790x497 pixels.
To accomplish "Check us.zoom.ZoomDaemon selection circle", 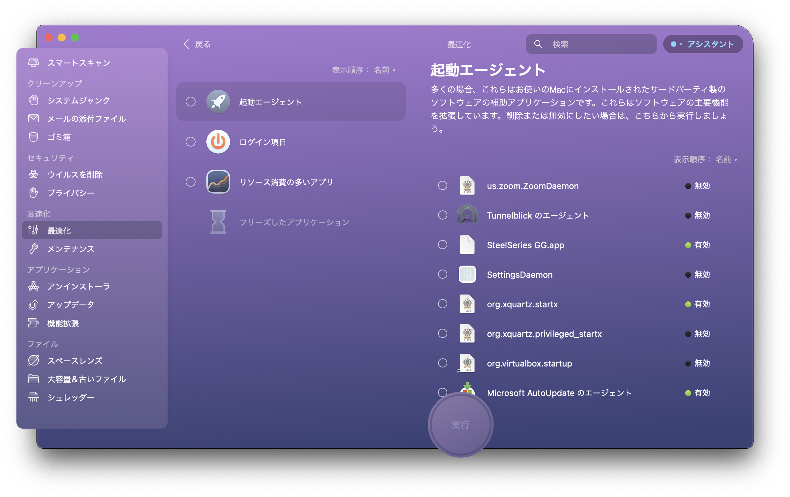I will point(443,185).
